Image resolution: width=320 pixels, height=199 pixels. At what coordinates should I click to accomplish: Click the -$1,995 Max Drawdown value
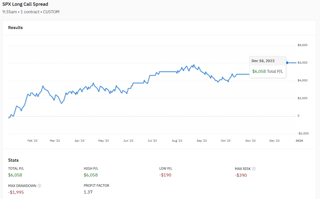pyautogui.click(x=16, y=192)
